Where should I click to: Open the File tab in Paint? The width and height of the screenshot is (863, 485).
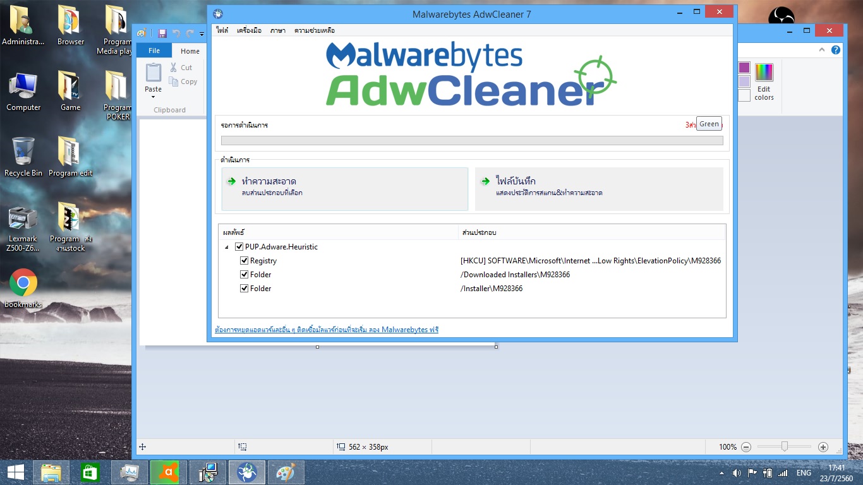point(154,51)
